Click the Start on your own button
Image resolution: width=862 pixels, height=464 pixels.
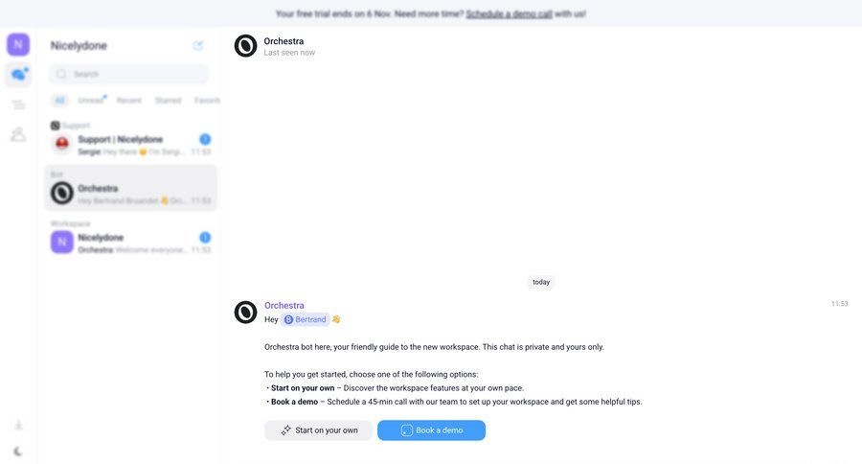coord(318,430)
